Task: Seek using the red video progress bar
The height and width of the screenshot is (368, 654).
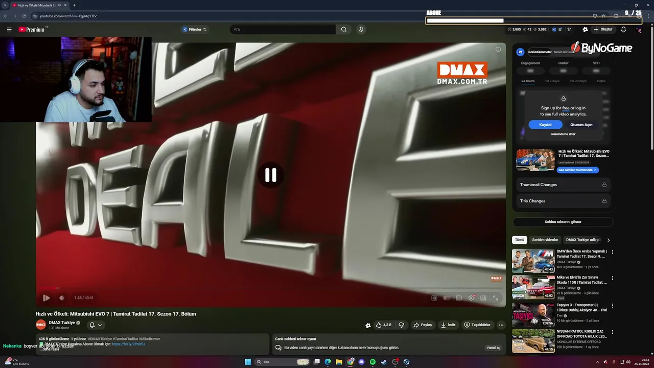Action: [271, 288]
